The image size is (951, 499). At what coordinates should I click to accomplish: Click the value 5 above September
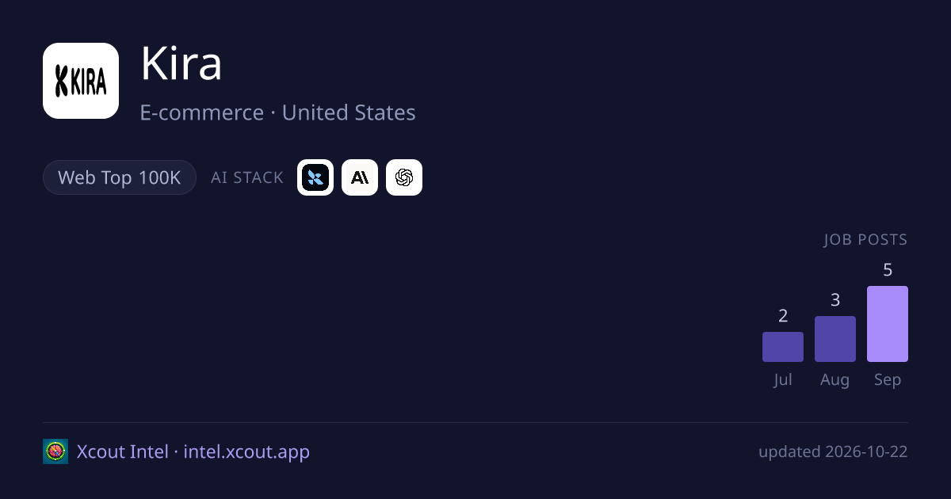coord(888,270)
